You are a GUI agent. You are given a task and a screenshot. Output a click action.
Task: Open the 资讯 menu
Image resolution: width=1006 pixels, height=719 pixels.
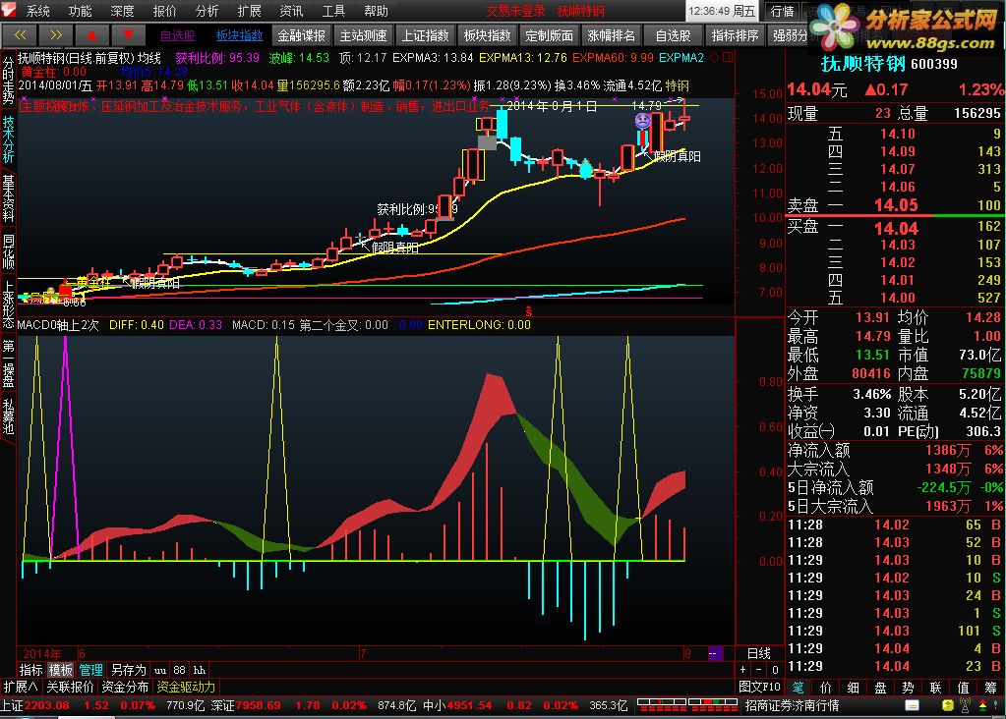click(291, 11)
